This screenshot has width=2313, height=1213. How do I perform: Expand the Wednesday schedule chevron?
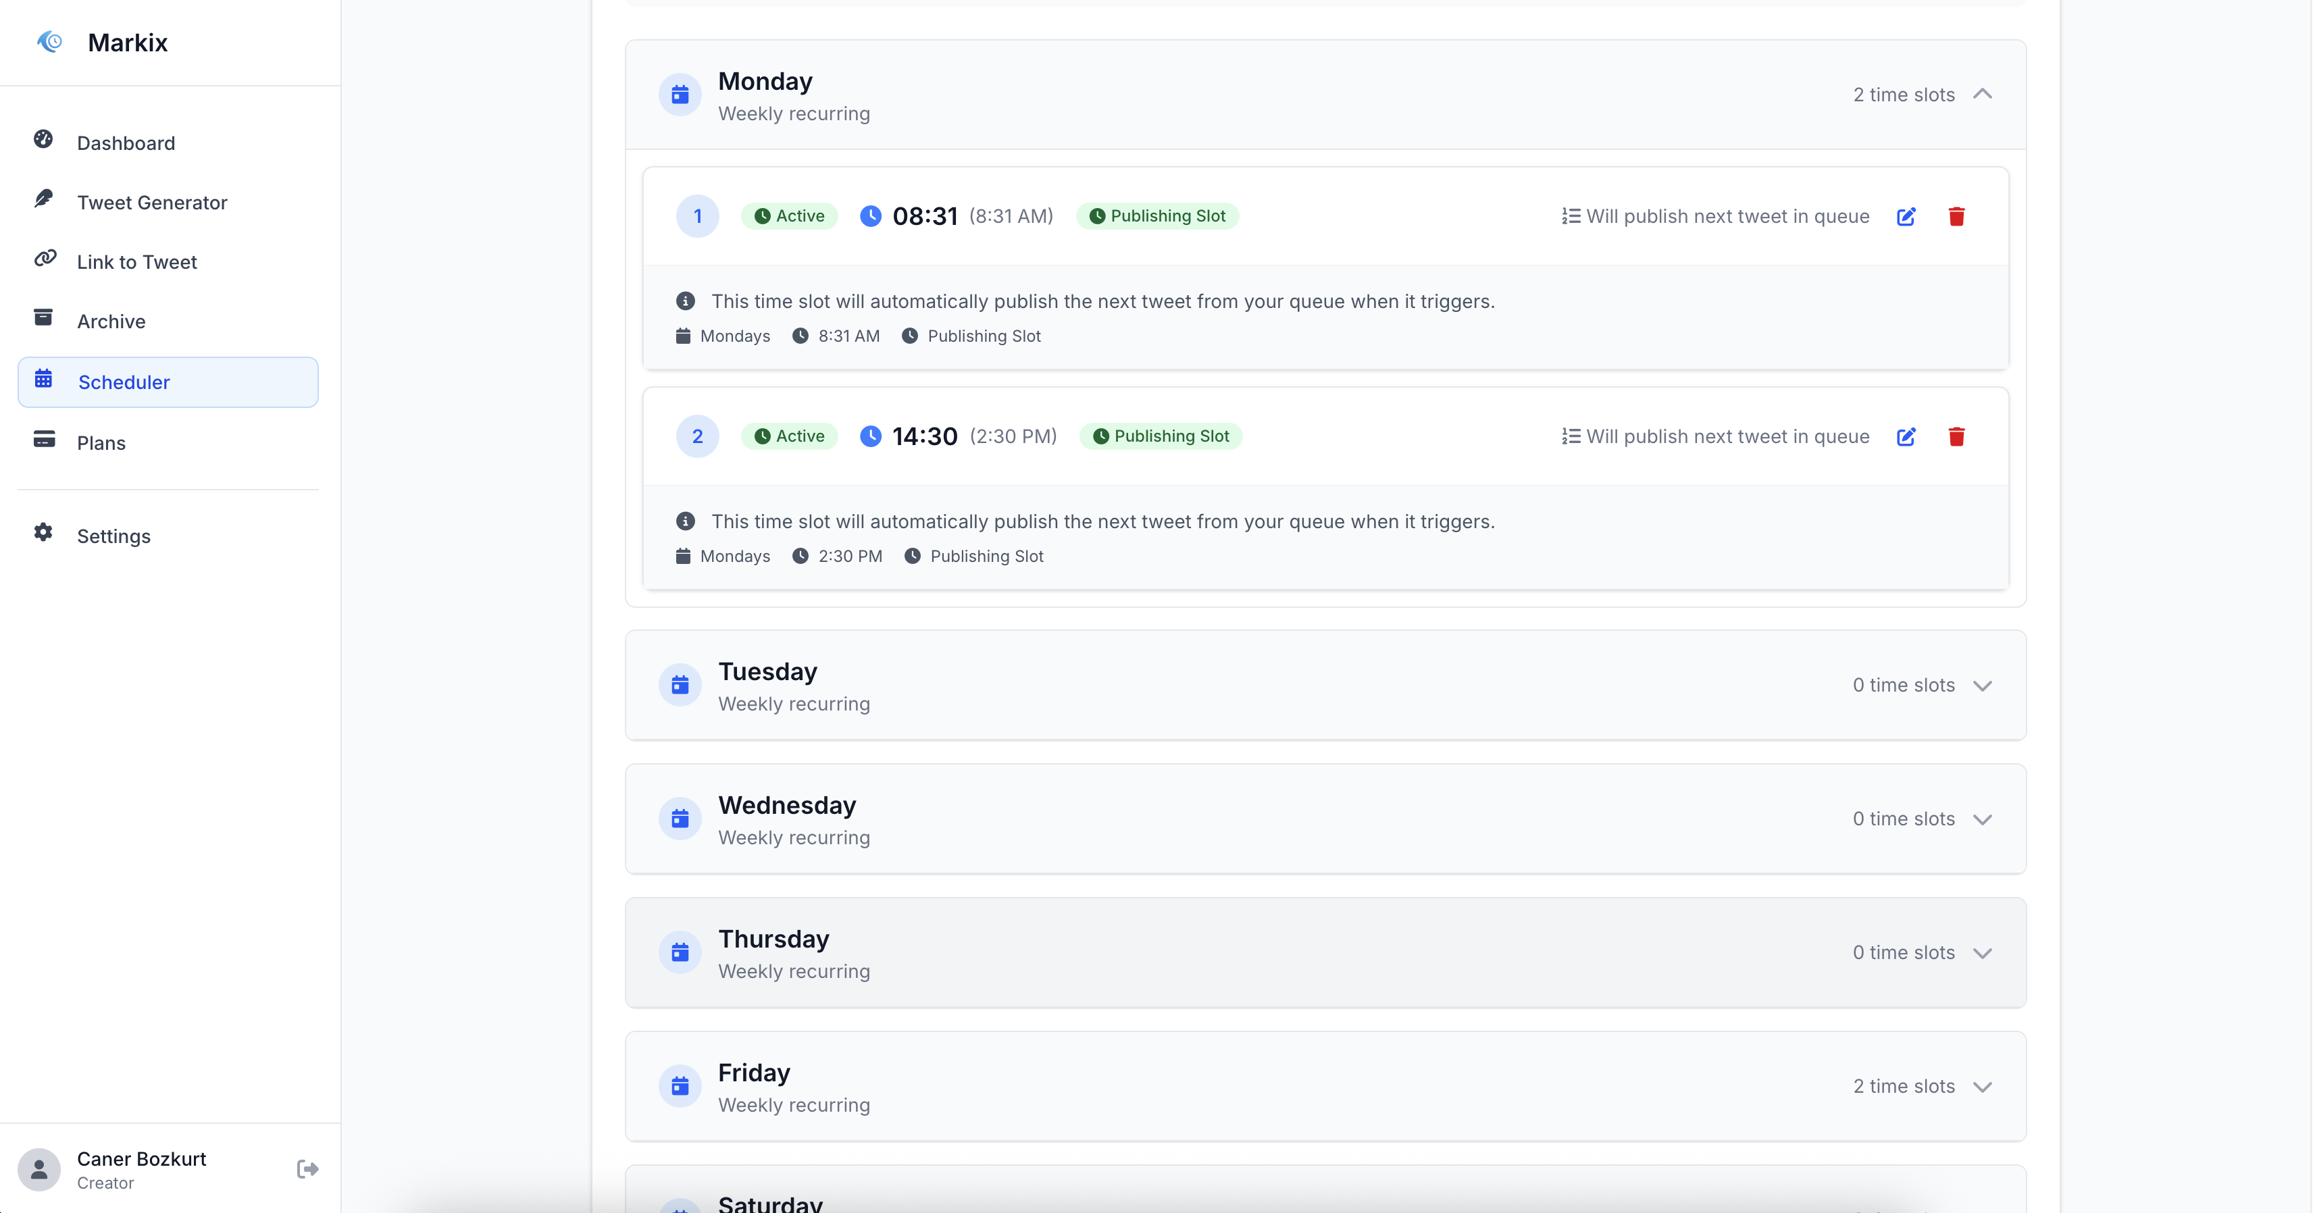click(1982, 819)
